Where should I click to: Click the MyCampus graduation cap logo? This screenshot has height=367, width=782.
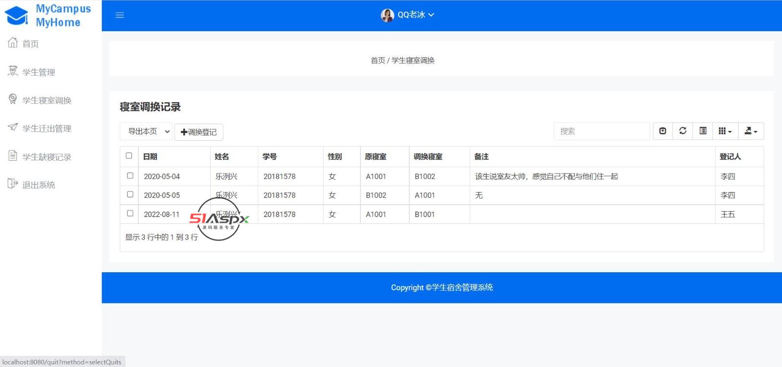(17, 16)
